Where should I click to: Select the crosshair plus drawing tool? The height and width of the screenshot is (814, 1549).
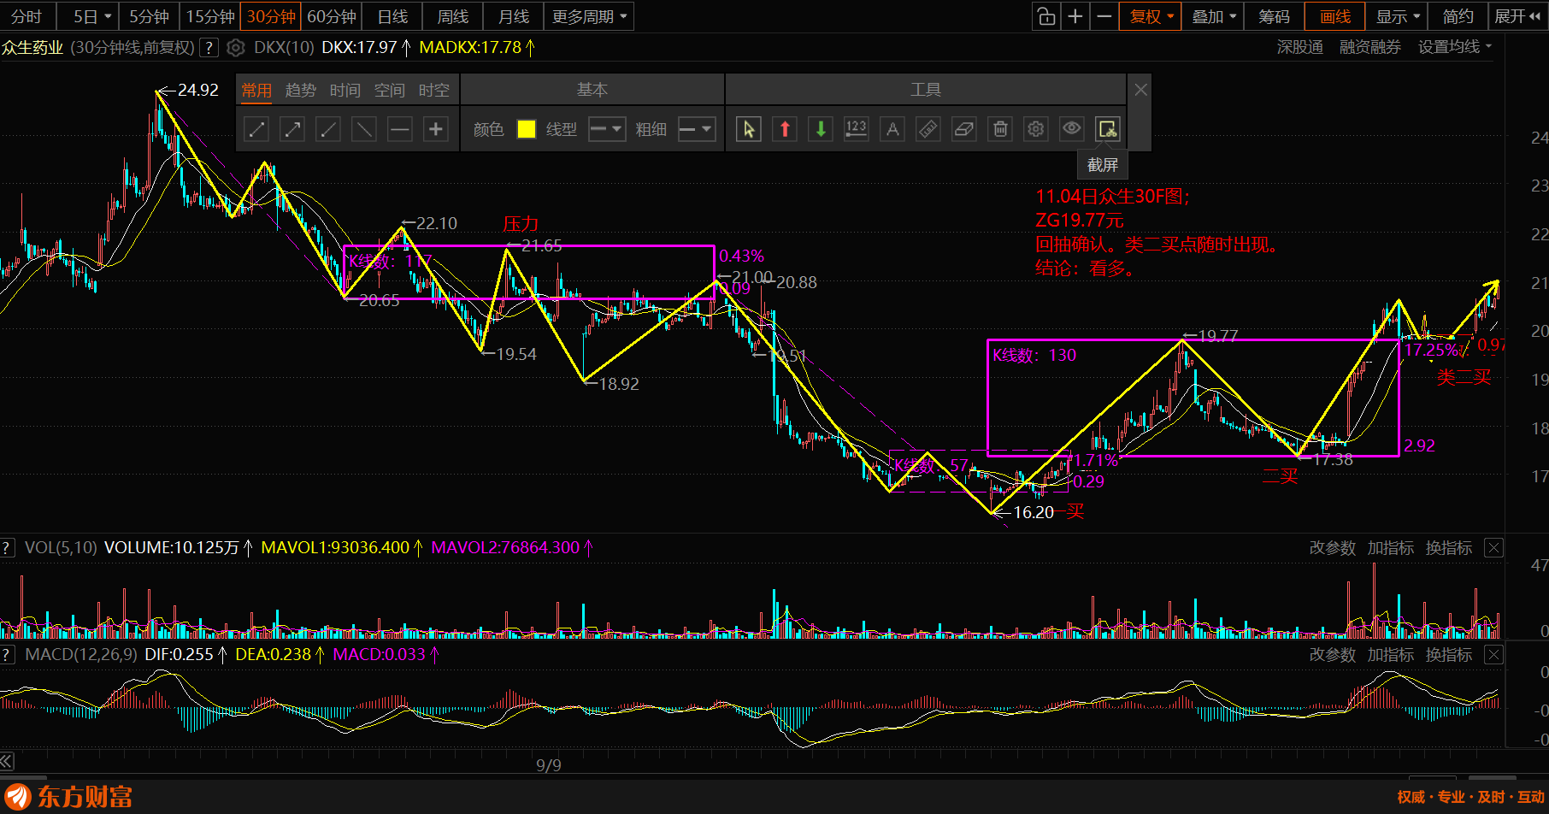tap(436, 129)
